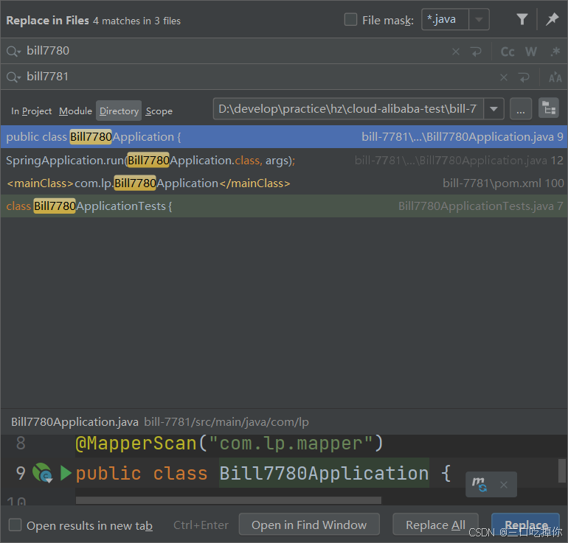Click the filter search results funnel icon

[x=522, y=19]
